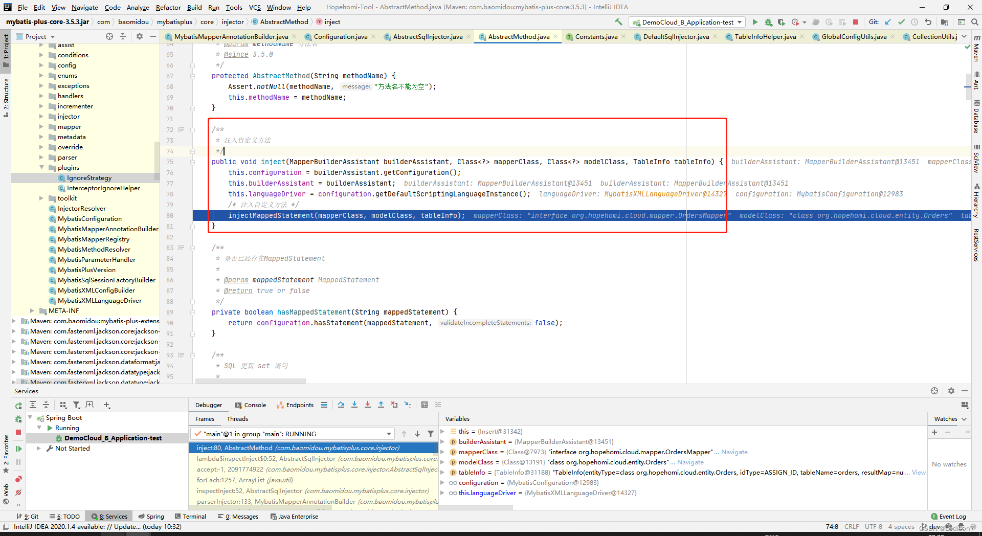Open the VCS menu
982x536 pixels.
click(x=255, y=7)
